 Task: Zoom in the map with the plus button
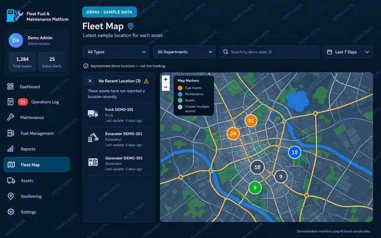coord(166,79)
